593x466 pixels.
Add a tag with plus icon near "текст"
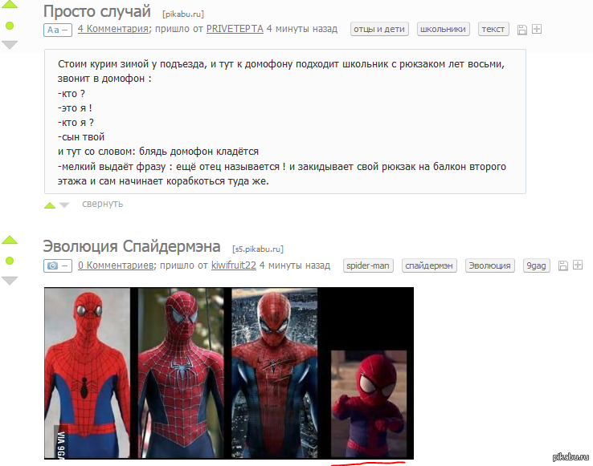(537, 29)
